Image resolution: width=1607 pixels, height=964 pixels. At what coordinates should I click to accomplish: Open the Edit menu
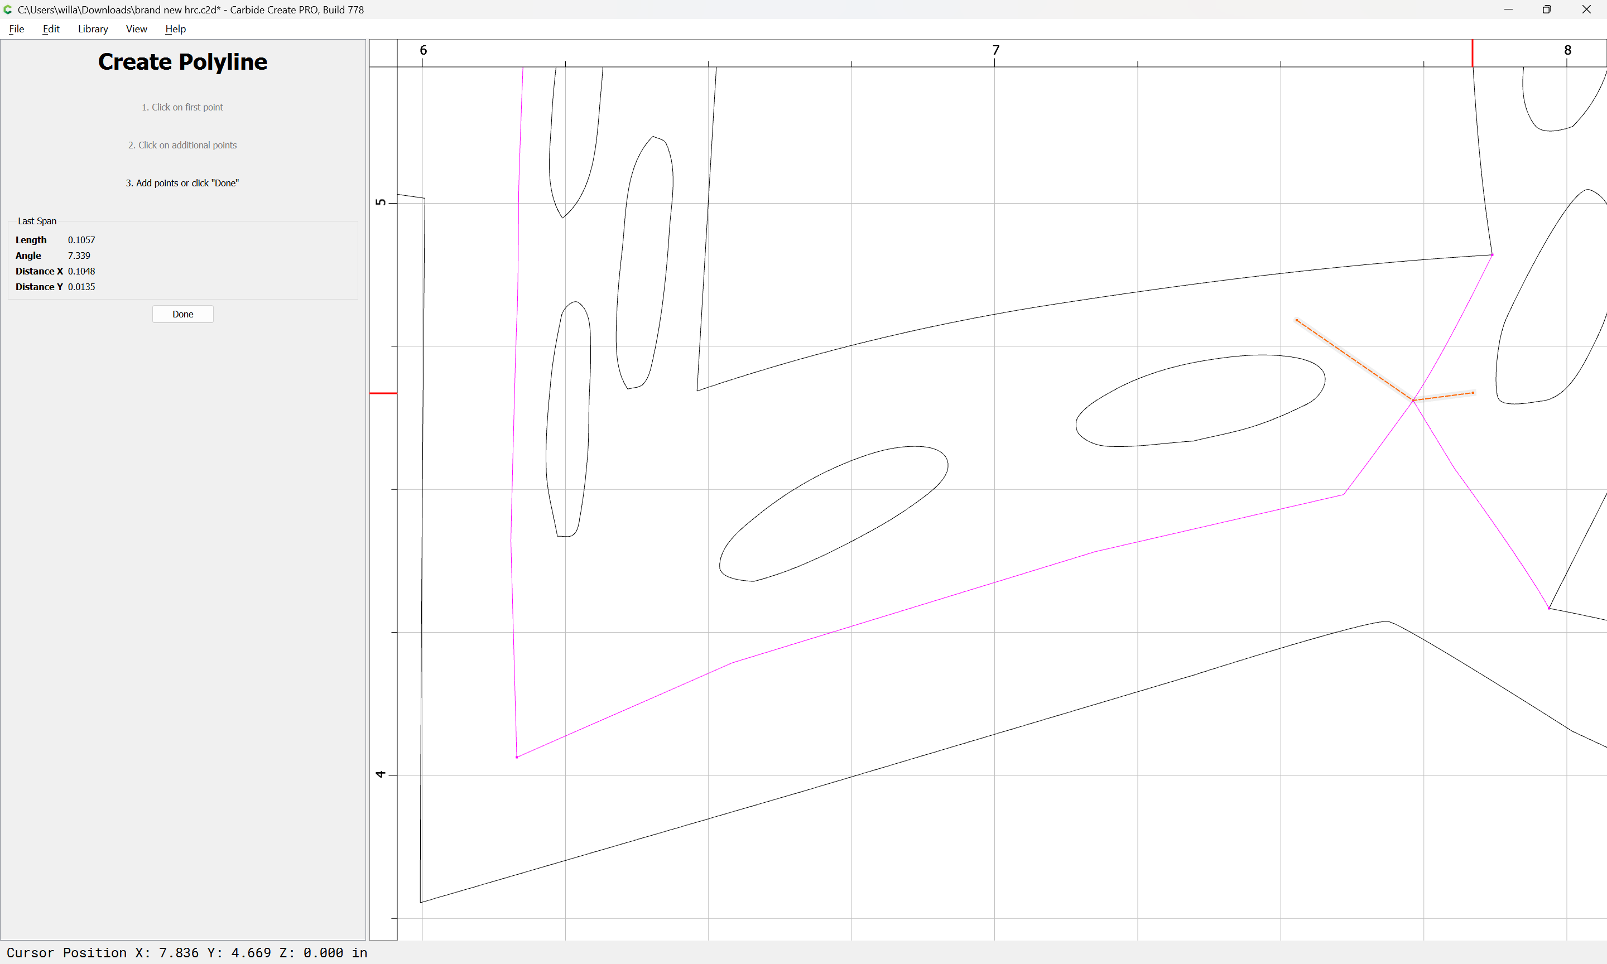(x=51, y=28)
